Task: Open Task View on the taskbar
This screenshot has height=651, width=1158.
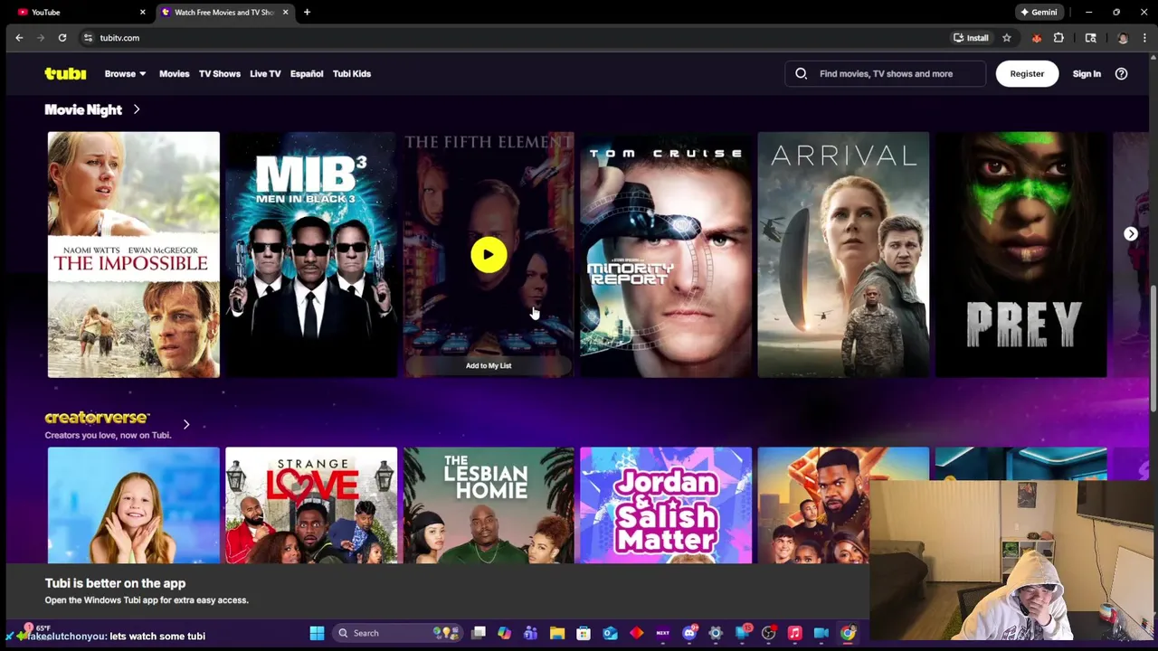Action: point(479,633)
